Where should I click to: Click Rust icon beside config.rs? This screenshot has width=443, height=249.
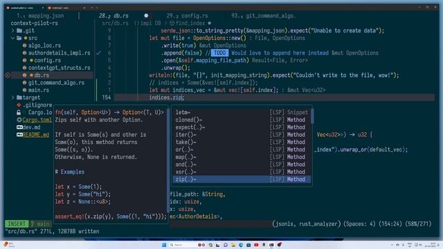click(25, 60)
